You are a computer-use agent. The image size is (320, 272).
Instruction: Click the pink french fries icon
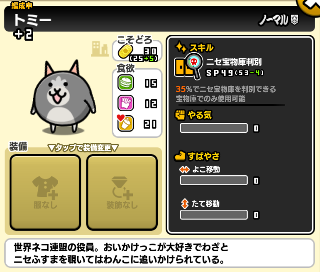click(x=126, y=103)
